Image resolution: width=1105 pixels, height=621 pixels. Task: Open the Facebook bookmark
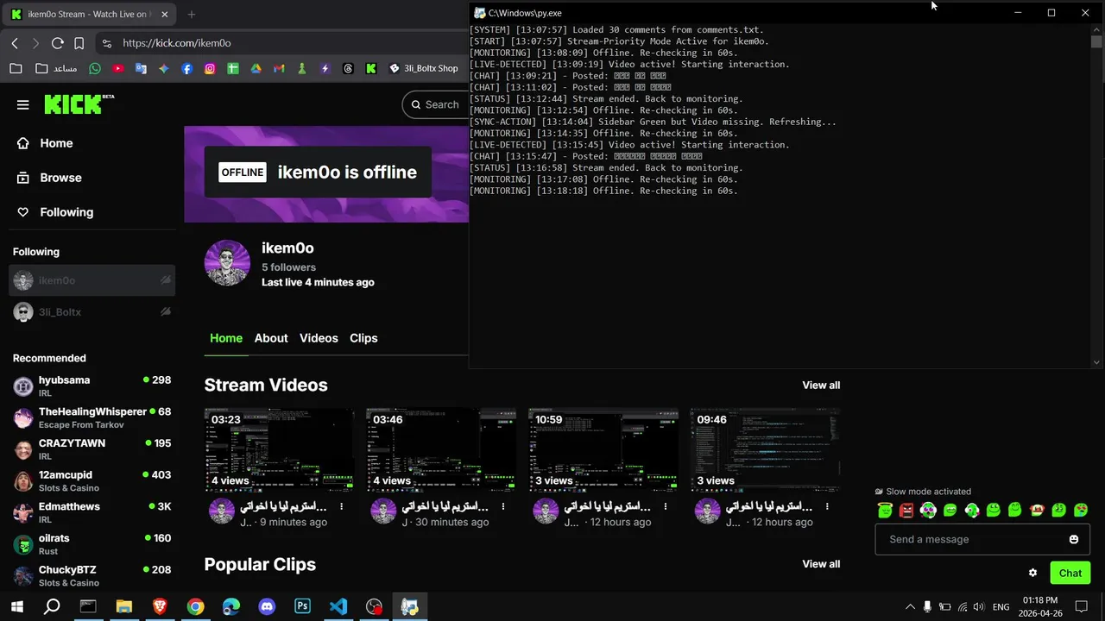pyautogui.click(x=186, y=68)
